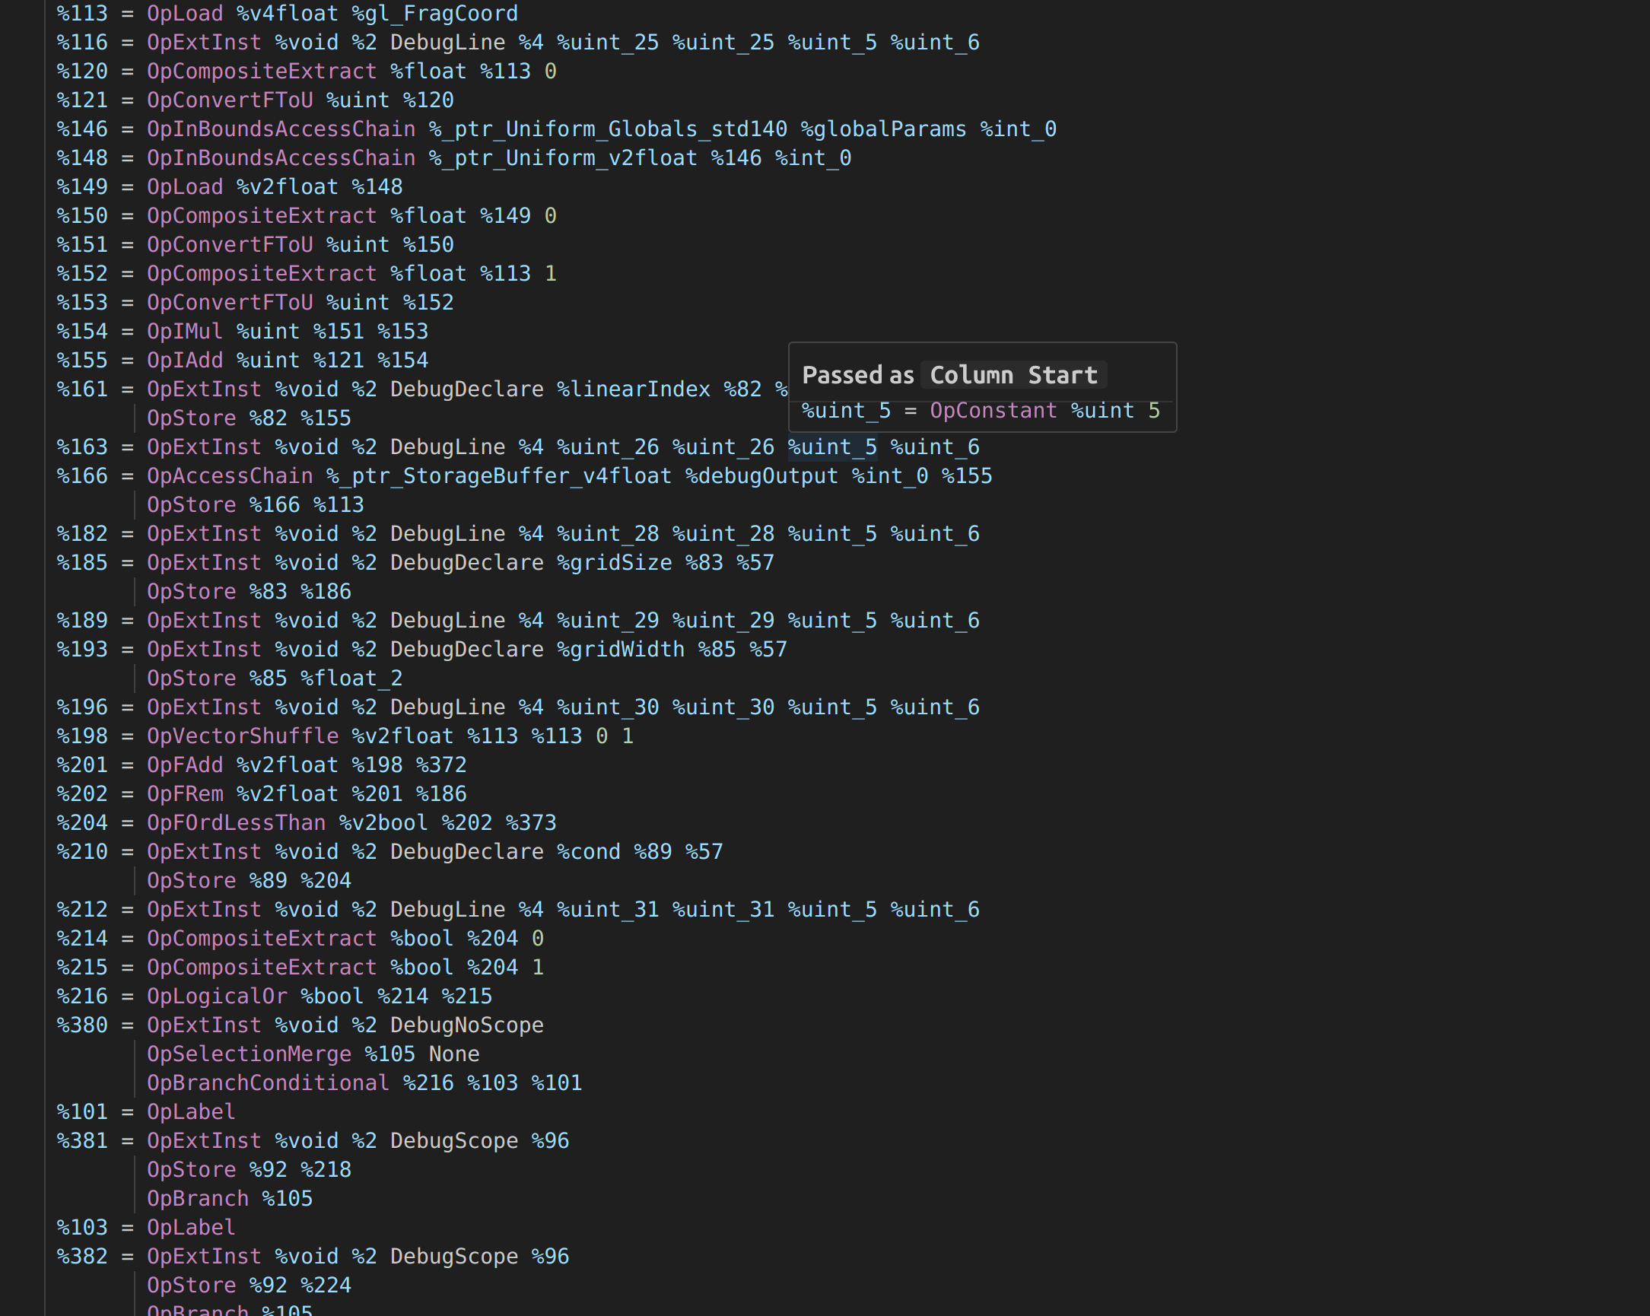This screenshot has height=1316, width=1650.
Task: Click the result id %101 before OpLabel
Action: tap(83, 1111)
